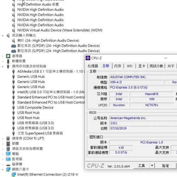
Task: Collapse the 網路介面卡 tree node
Action: (x=2, y=170)
